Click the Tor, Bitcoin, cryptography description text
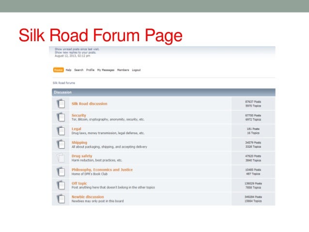 click(x=108, y=120)
